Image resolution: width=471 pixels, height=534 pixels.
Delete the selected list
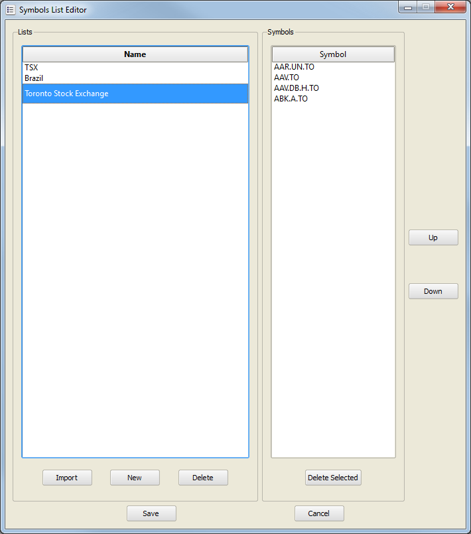tap(203, 478)
